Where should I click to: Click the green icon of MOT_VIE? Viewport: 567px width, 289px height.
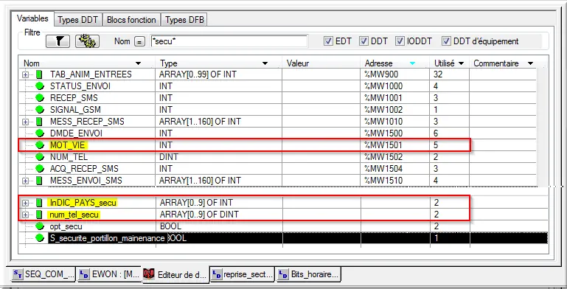point(39,145)
